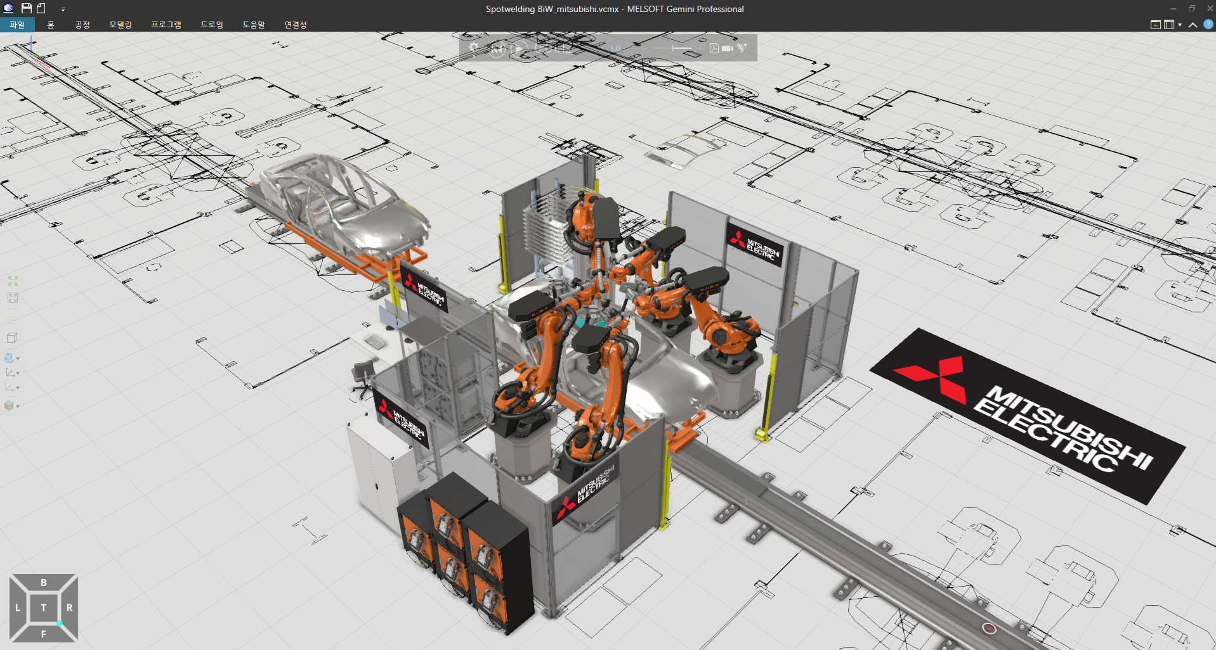Open the 프로그램 tab
The width and height of the screenshot is (1216, 650).
[166, 25]
